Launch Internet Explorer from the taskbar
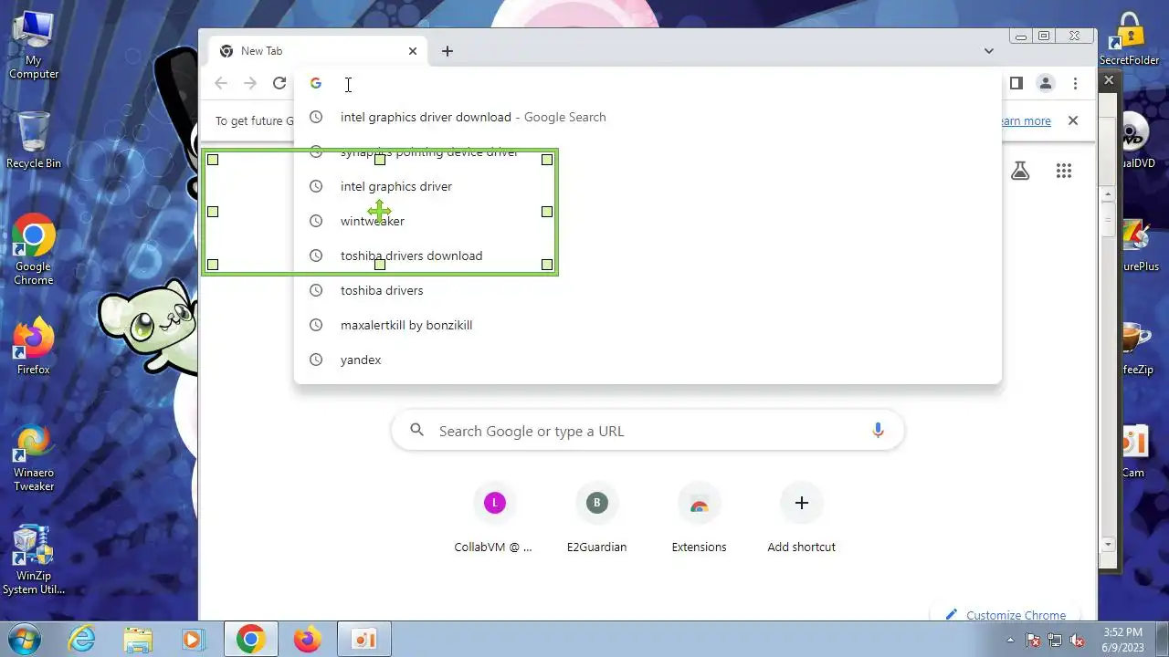 coord(82,639)
